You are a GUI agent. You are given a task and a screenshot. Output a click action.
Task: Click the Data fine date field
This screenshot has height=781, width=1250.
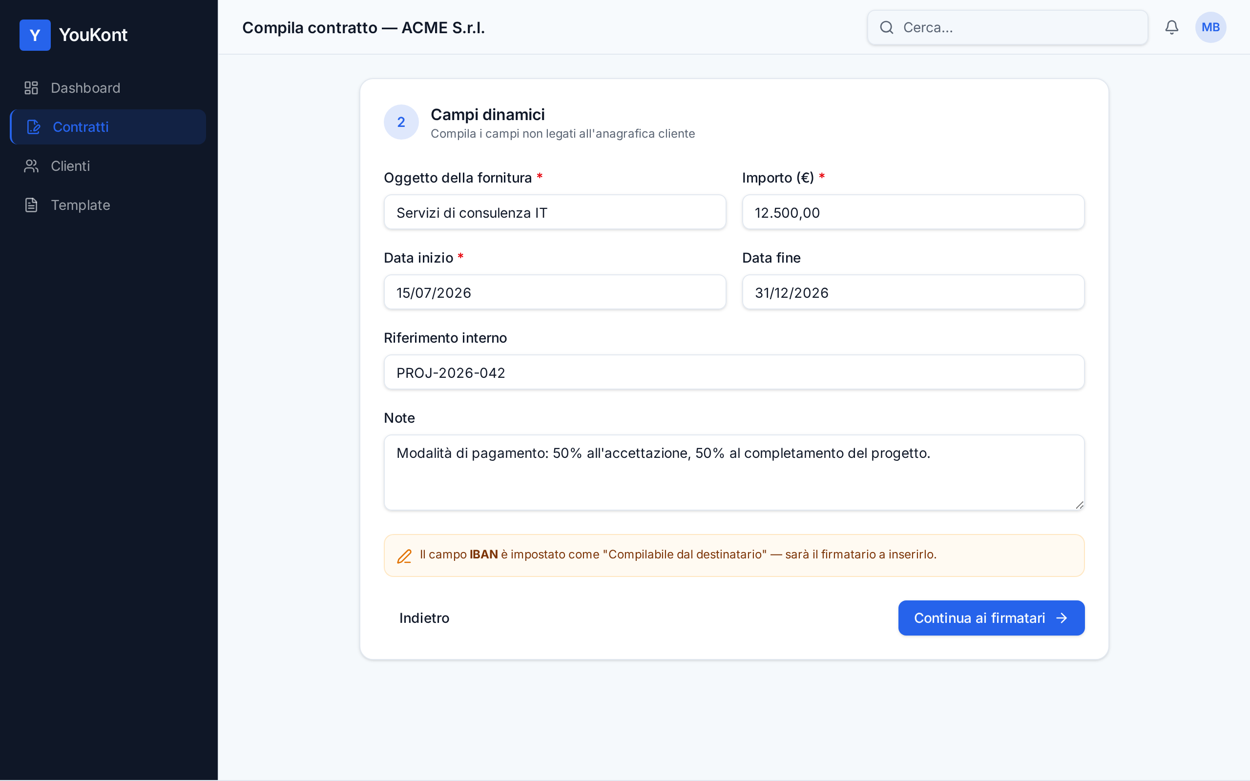tap(913, 292)
